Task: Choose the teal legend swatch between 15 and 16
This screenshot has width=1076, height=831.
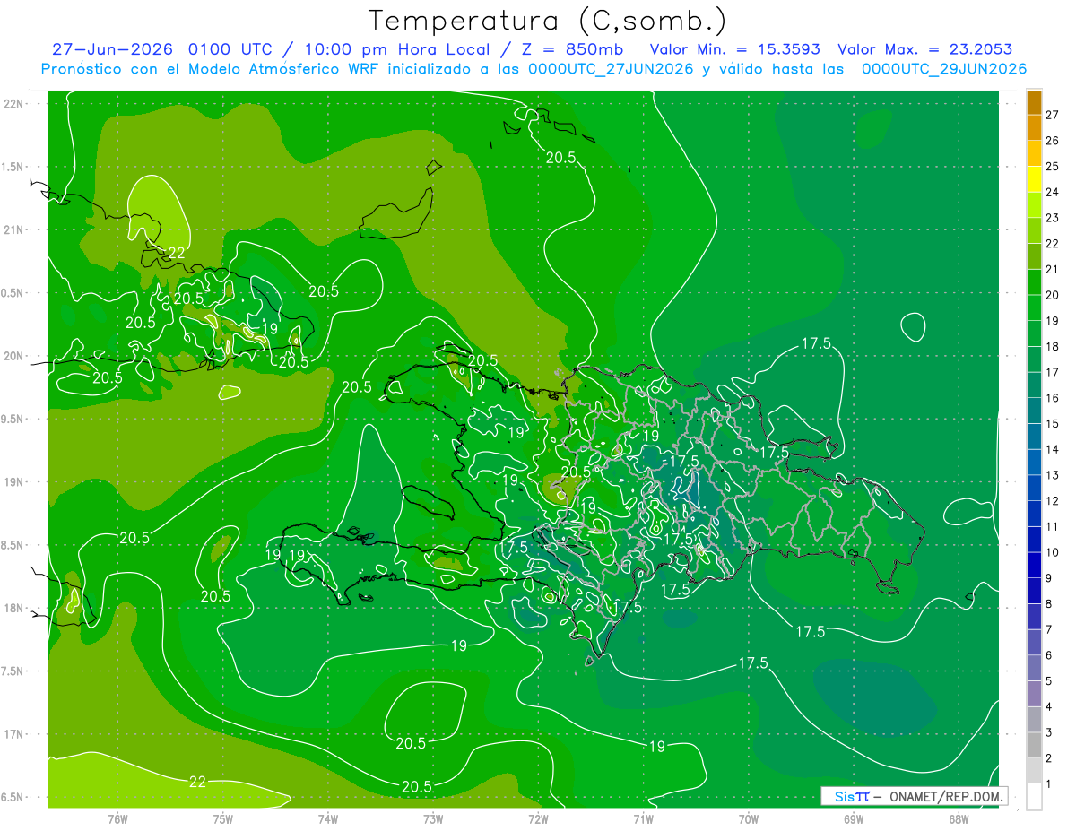Action: click(x=1034, y=411)
